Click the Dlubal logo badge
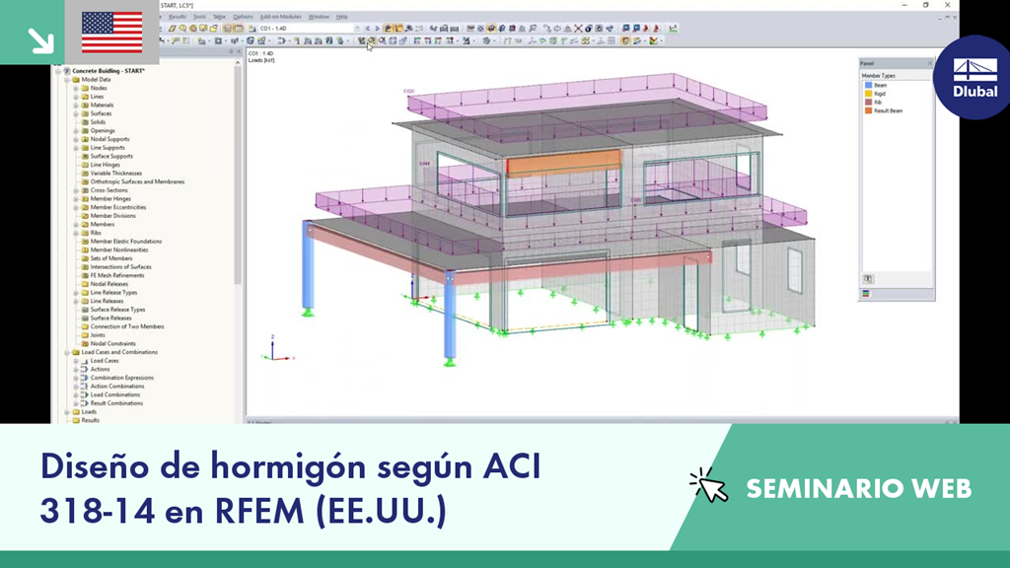1010x568 pixels. point(974,77)
